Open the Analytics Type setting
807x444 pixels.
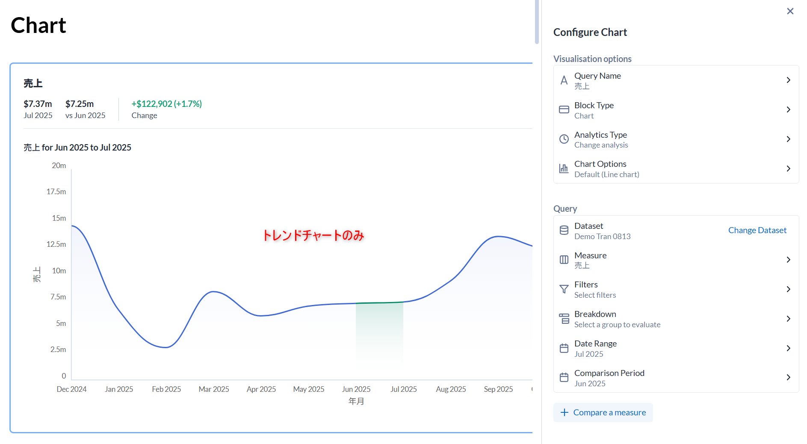(676, 139)
